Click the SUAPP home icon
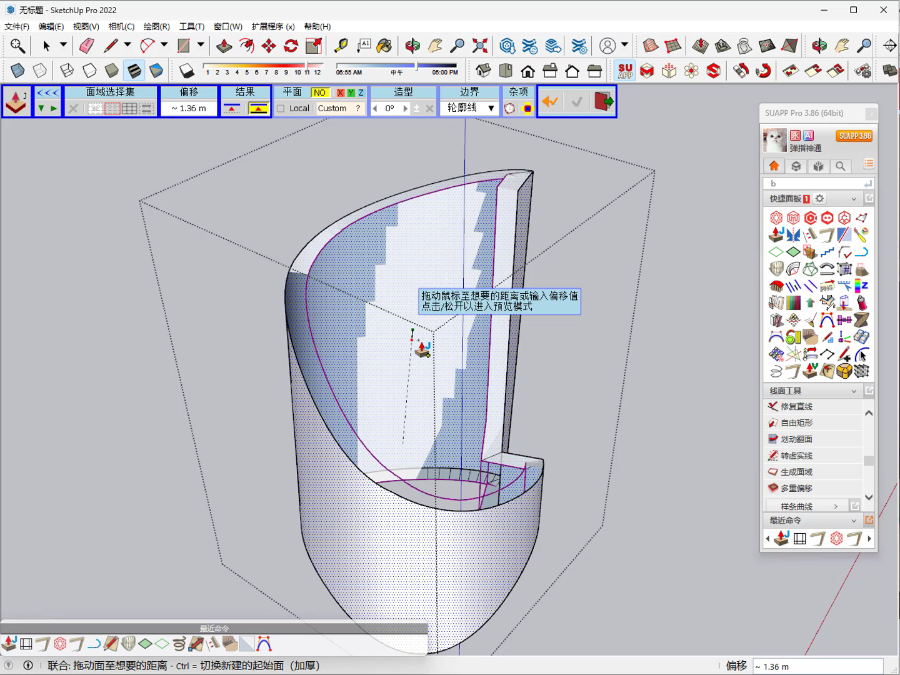Viewport: 900px width, 675px height. (x=774, y=166)
